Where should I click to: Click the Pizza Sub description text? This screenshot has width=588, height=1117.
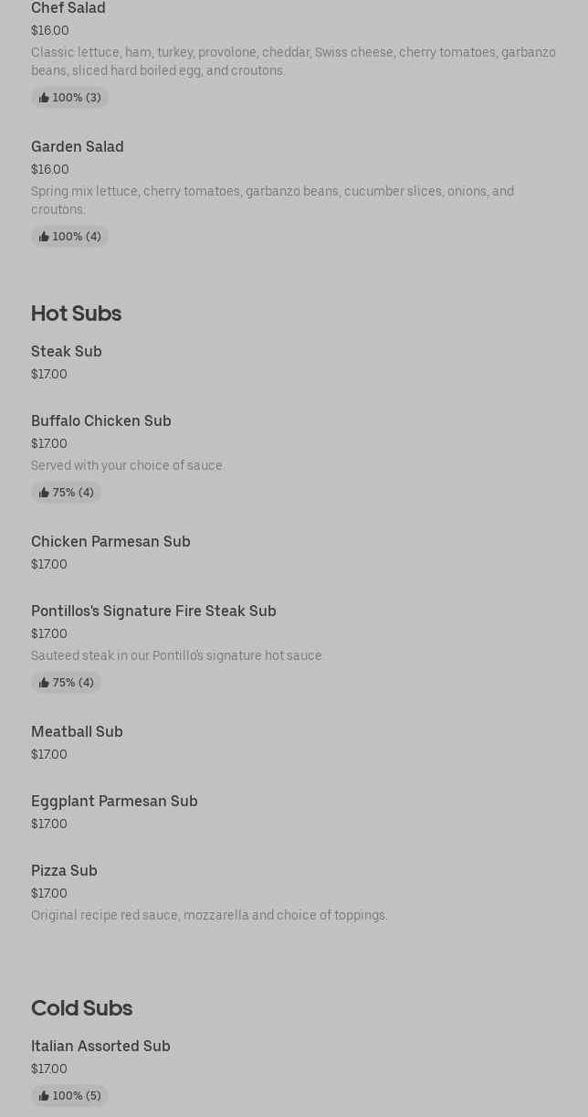209,915
